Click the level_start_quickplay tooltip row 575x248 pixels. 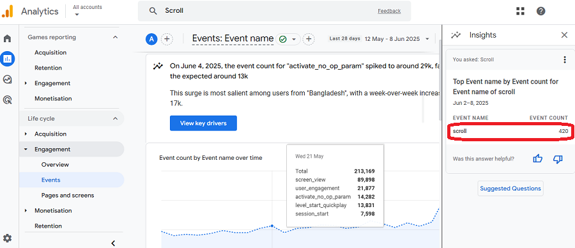click(335, 205)
